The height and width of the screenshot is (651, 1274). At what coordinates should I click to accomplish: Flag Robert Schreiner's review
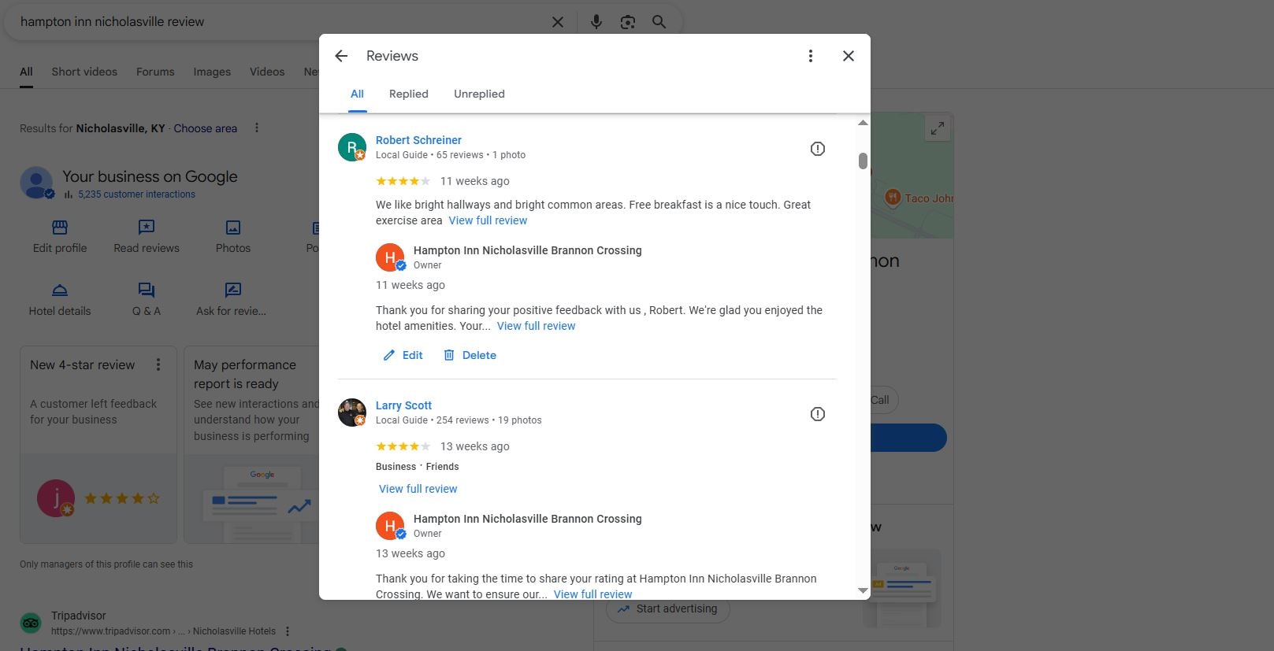tap(818, 149)
